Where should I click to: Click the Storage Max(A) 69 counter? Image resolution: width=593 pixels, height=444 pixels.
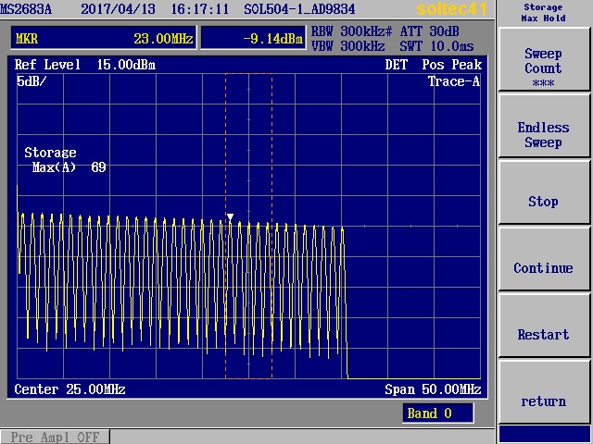[x=65, y=160]
